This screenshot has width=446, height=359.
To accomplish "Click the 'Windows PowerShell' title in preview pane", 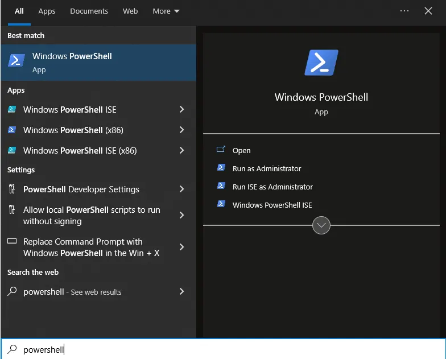I will (321, 97).
